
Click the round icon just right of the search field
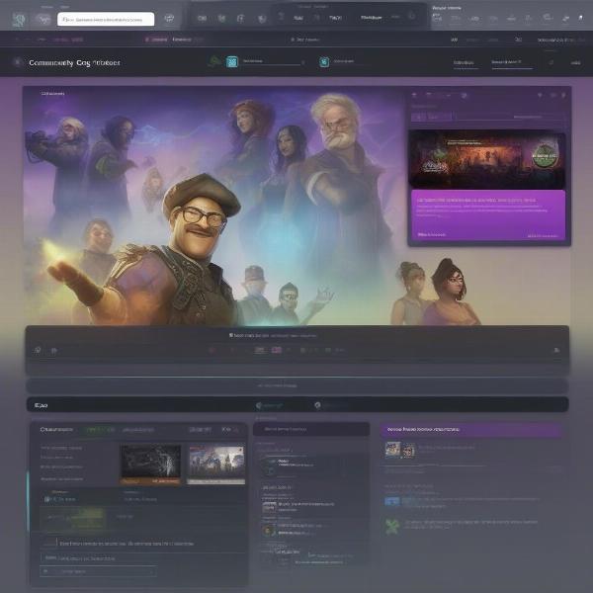(x=169, y=18)
